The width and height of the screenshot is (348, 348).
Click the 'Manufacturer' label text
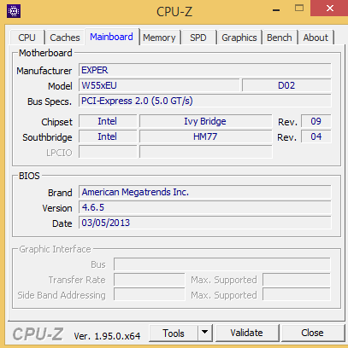(x=44, y=71)
